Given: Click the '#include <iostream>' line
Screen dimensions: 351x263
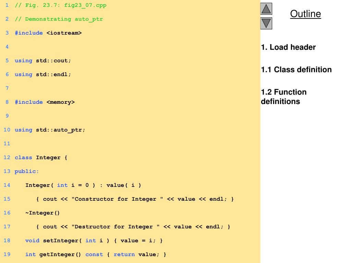Looking at the screenshot, I should coord(48,33).
